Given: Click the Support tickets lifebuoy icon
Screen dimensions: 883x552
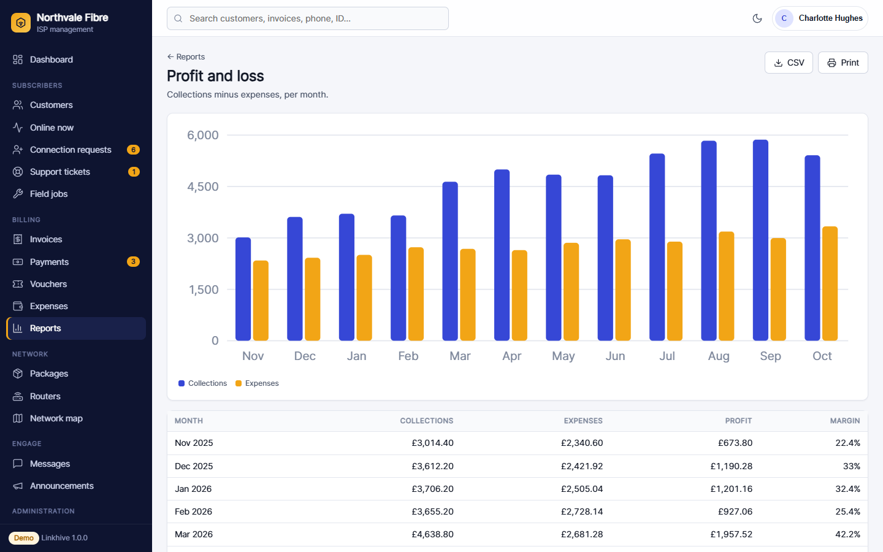Looking at the screenshot, I should 18,172.
